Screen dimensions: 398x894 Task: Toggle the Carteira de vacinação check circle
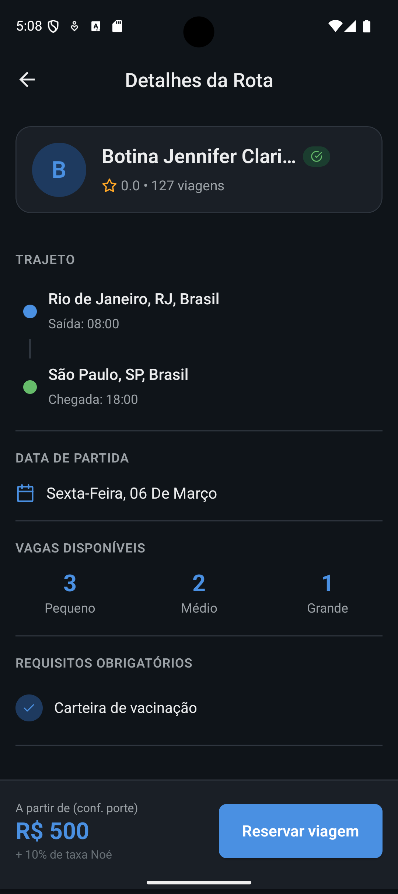click(29, 708)
